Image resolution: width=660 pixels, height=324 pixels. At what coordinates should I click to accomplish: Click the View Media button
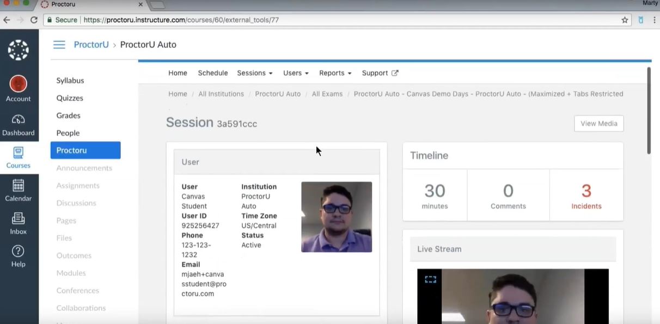598,124
